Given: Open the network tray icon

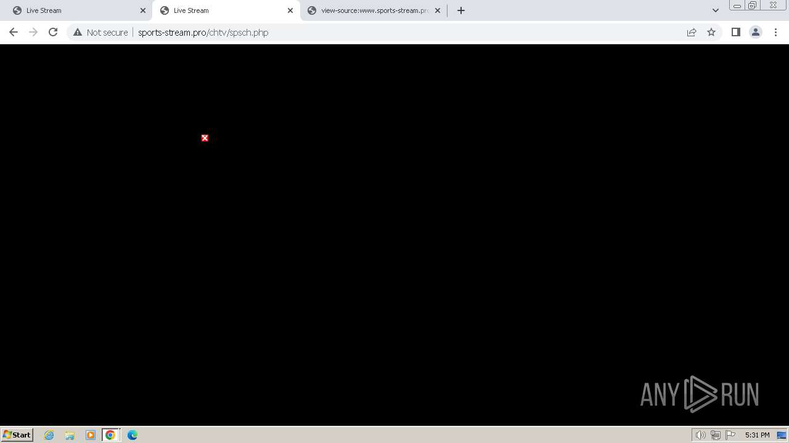Looking at the screenshot, I should pos(715,435).
